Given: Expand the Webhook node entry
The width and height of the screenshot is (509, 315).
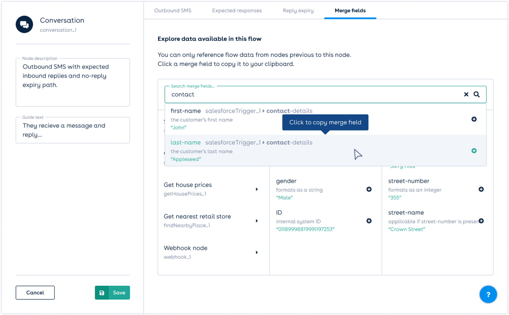Looking at the screenshot, I should pyautogui.click(x=257, y=252).
